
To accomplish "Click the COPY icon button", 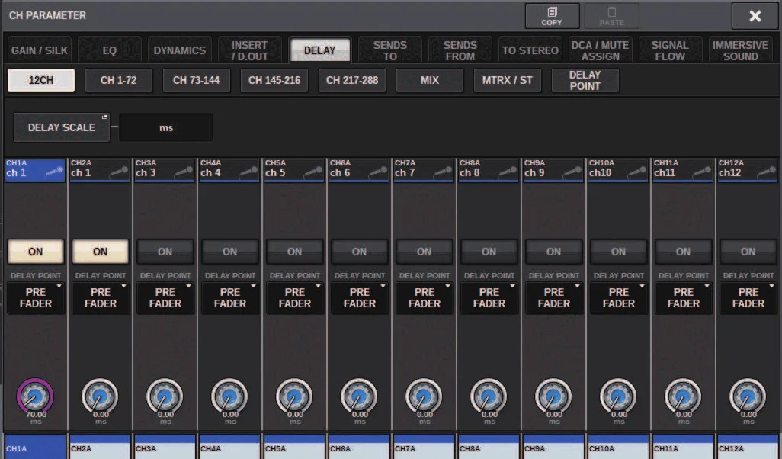I will [x=552, y=16].
